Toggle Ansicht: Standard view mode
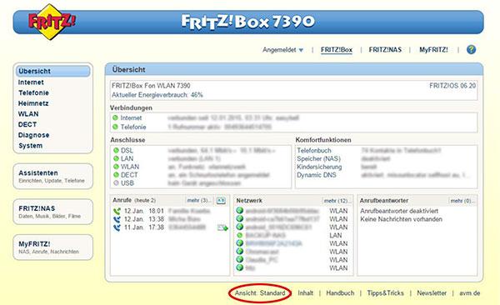This screenshot has height=305, width=500. [260, 292]
